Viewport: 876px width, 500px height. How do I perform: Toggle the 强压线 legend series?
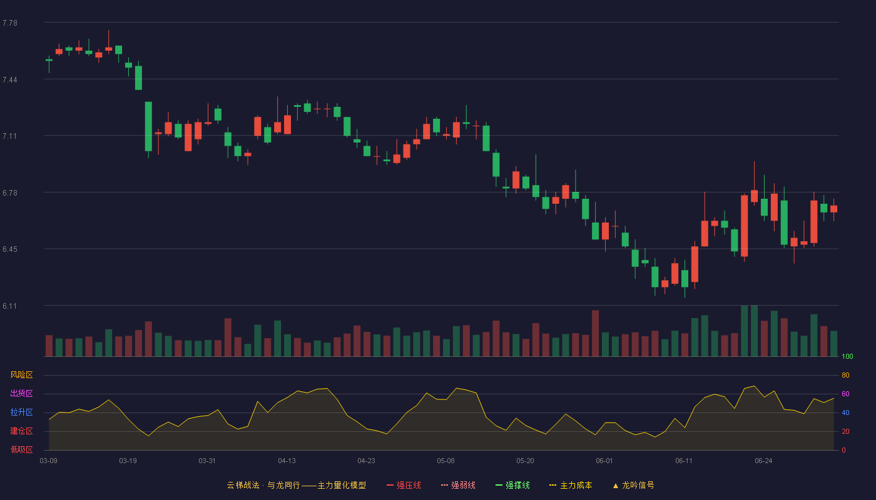[404, 485]
